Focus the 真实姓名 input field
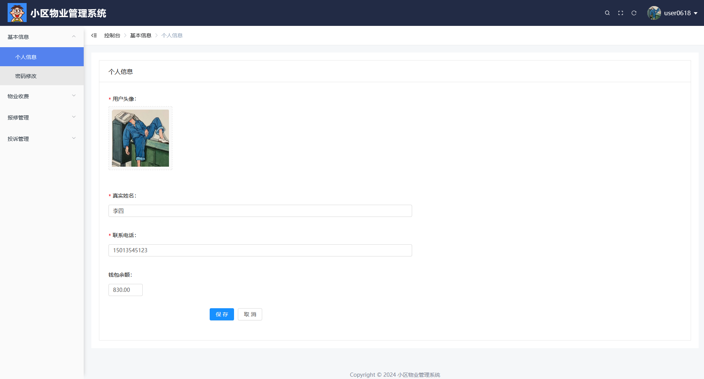704x379 pixels. coord(260,211)
